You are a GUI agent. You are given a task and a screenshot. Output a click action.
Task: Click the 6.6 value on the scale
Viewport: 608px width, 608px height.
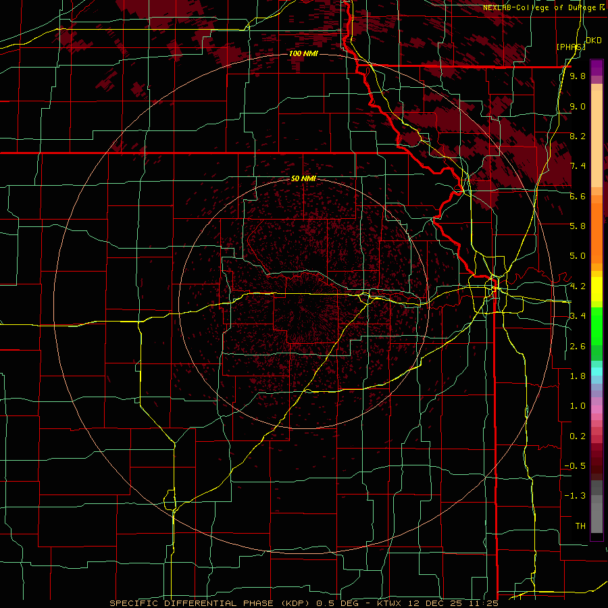(x=578, y=196)
